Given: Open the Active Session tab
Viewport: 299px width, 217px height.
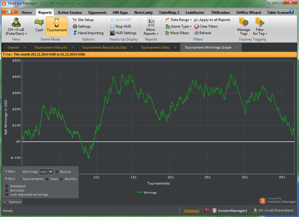Looking at the screenshot, I should (x=70, y=12).
